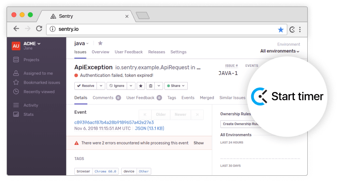This screenshot has height=187, width=339.
Task: Open the JSON (13.1 KB) link
Action: 150,128
